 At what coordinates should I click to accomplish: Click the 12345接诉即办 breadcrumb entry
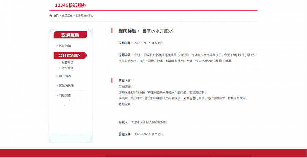pyautogui.click(x=85, y=16)
